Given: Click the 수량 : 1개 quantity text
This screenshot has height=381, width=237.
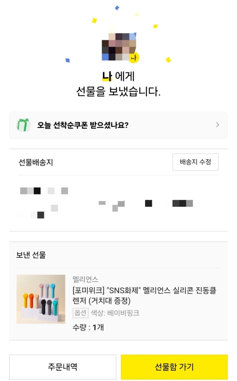Looking at the screenshot, I should 88,327.
